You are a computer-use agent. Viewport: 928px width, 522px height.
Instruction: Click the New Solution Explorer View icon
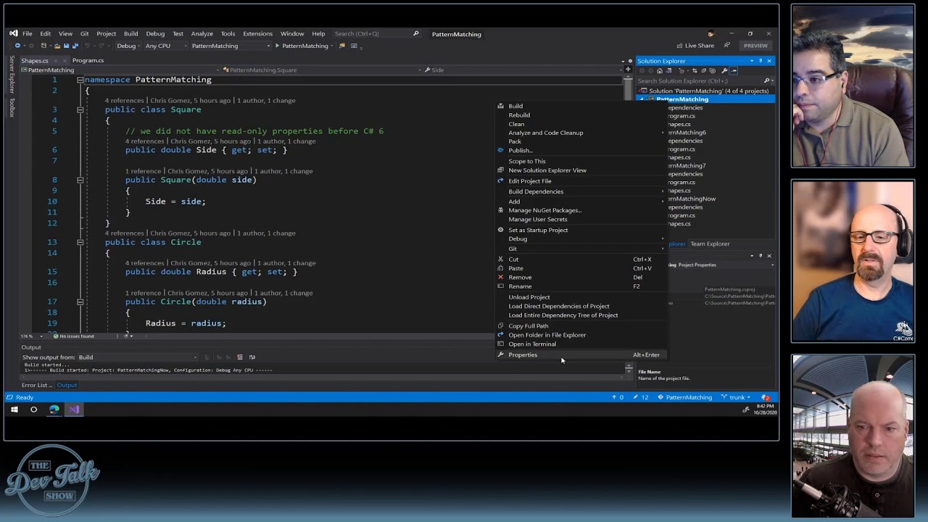[x=500, y=170]
